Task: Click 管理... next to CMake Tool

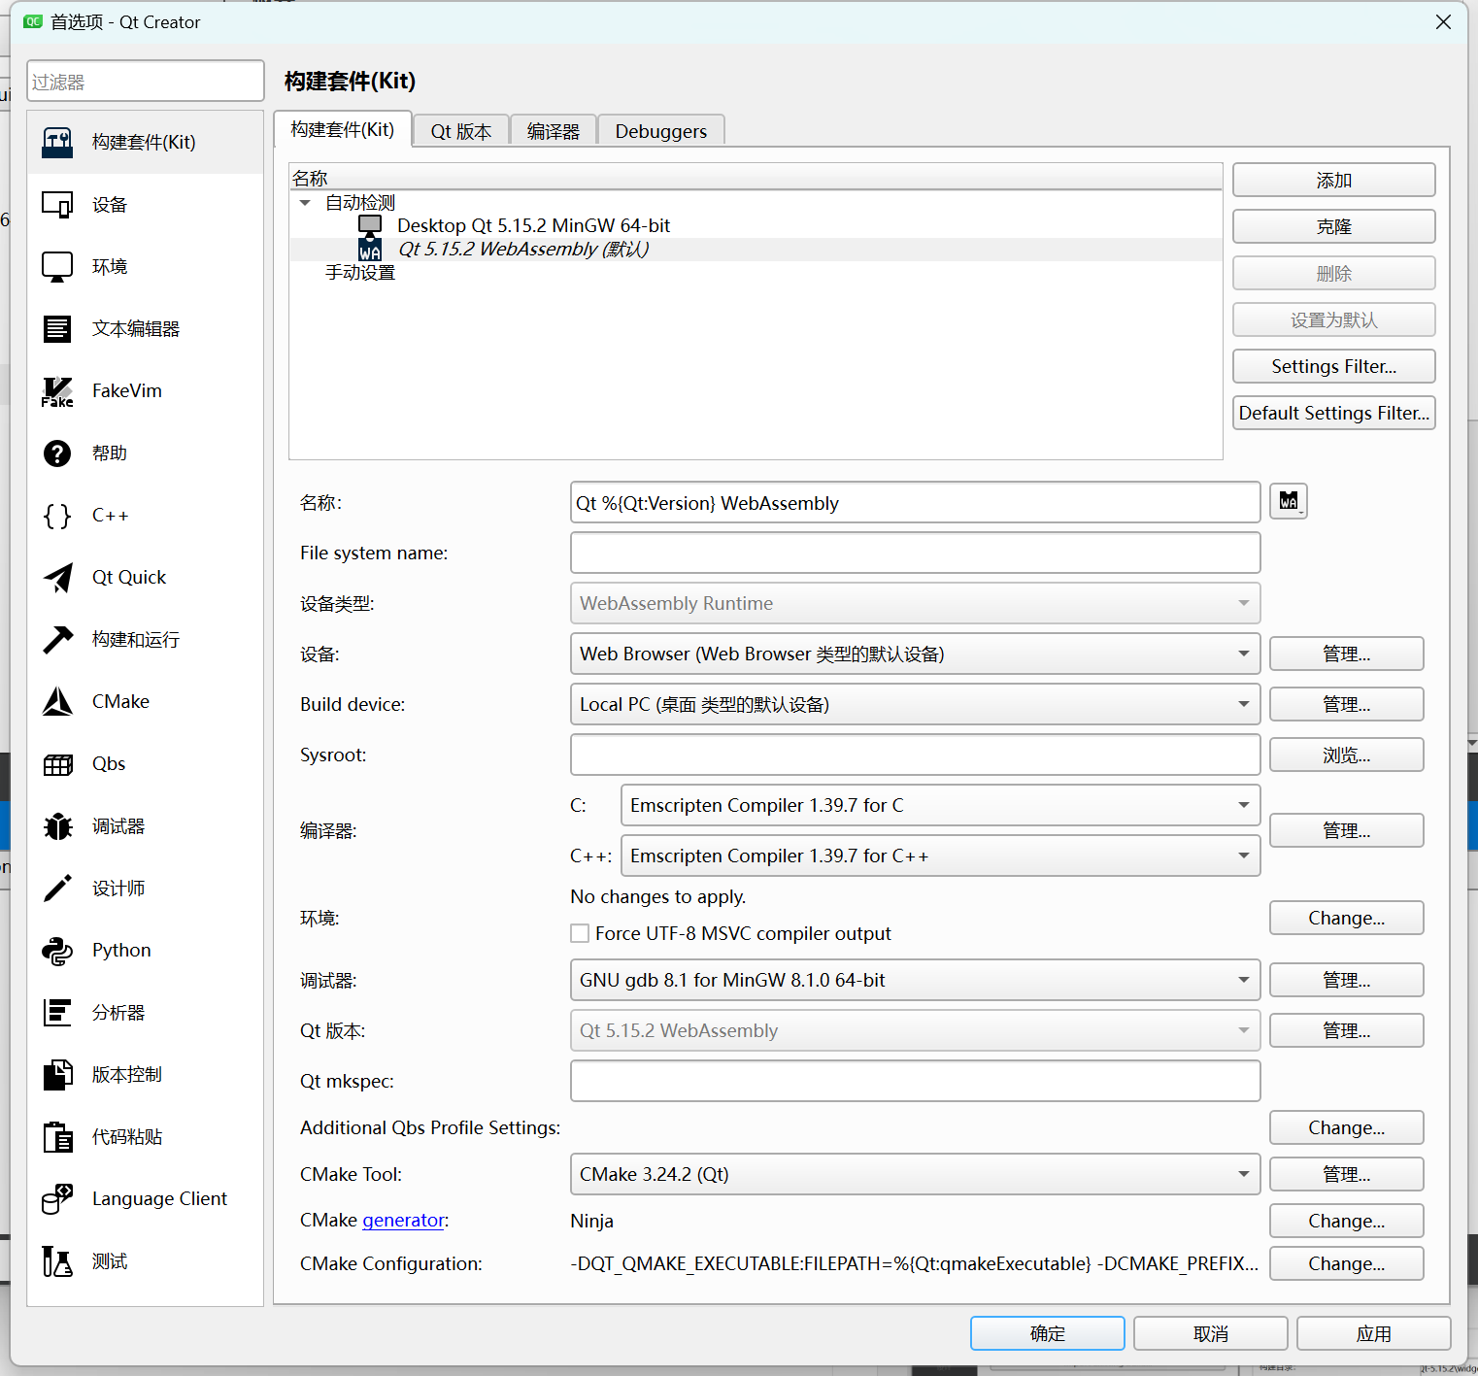Action: [1347, 1174]
